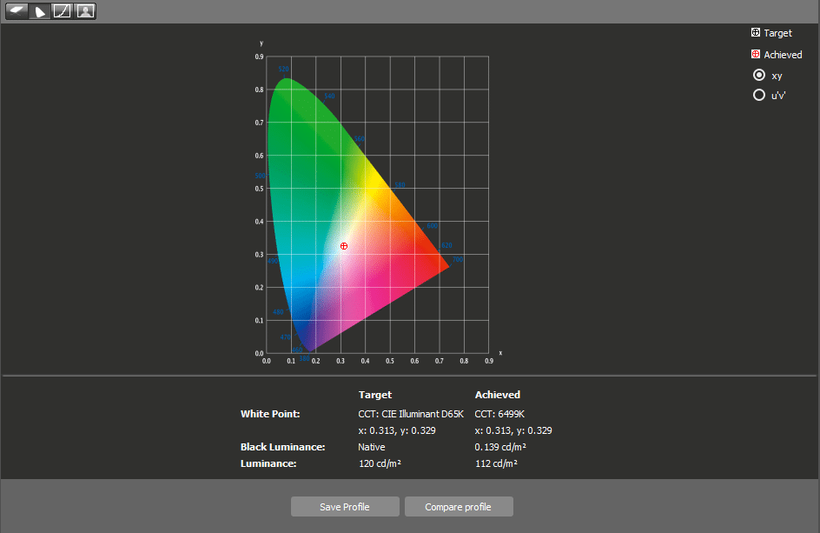This screenshot has width=820, height=533.
Task: Click the White Point row label
Action: click(270, 414)
